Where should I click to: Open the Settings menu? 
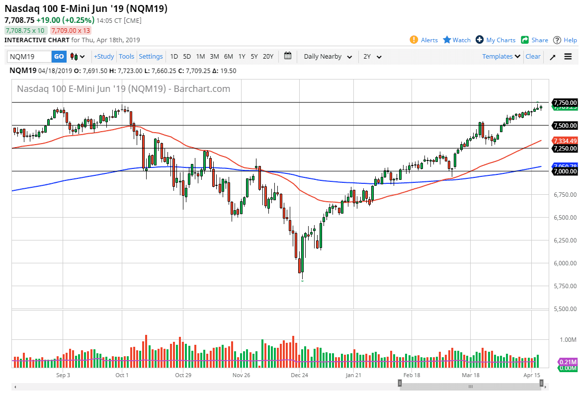coord(151,56)
